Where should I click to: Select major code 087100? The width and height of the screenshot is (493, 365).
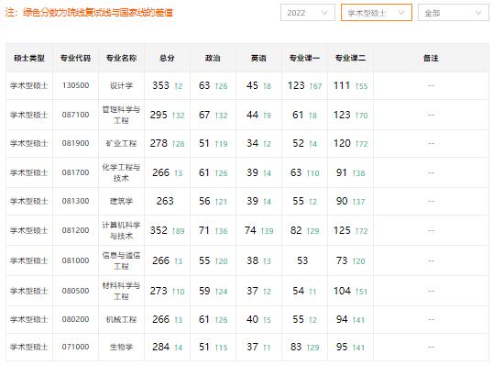click(x=75, y=115)
